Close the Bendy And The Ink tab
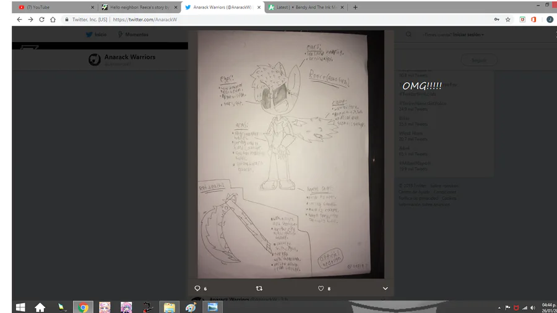The height and width of the screenshot is (313, 557). (342, 7)
